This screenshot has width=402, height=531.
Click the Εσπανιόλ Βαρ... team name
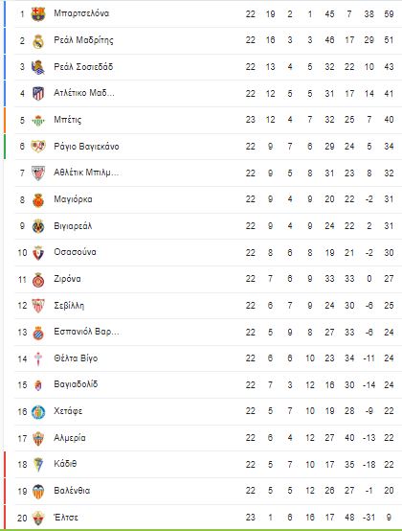(86, 332)
